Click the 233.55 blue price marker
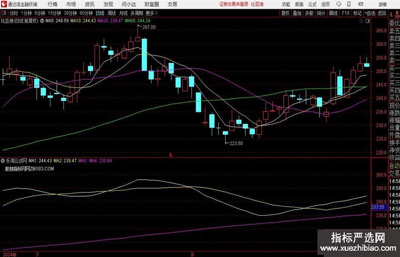Viewport: 400px width, 257px height. [x=378, y=207]
